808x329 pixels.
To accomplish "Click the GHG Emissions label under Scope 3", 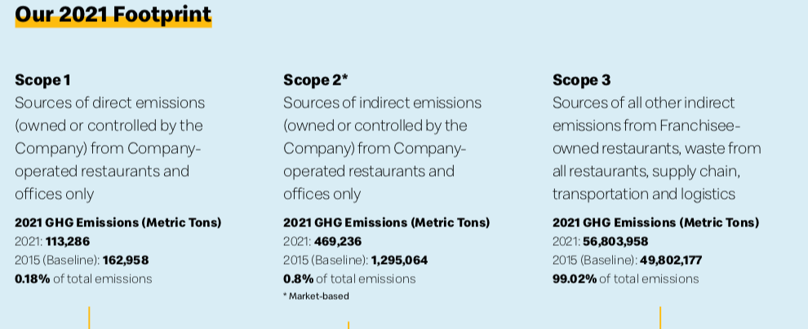I will 656,222.
